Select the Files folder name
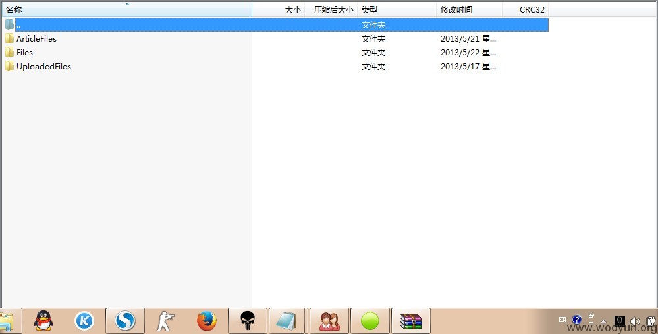658x334 pixels. pyautogui.click(x=25, y=53)
